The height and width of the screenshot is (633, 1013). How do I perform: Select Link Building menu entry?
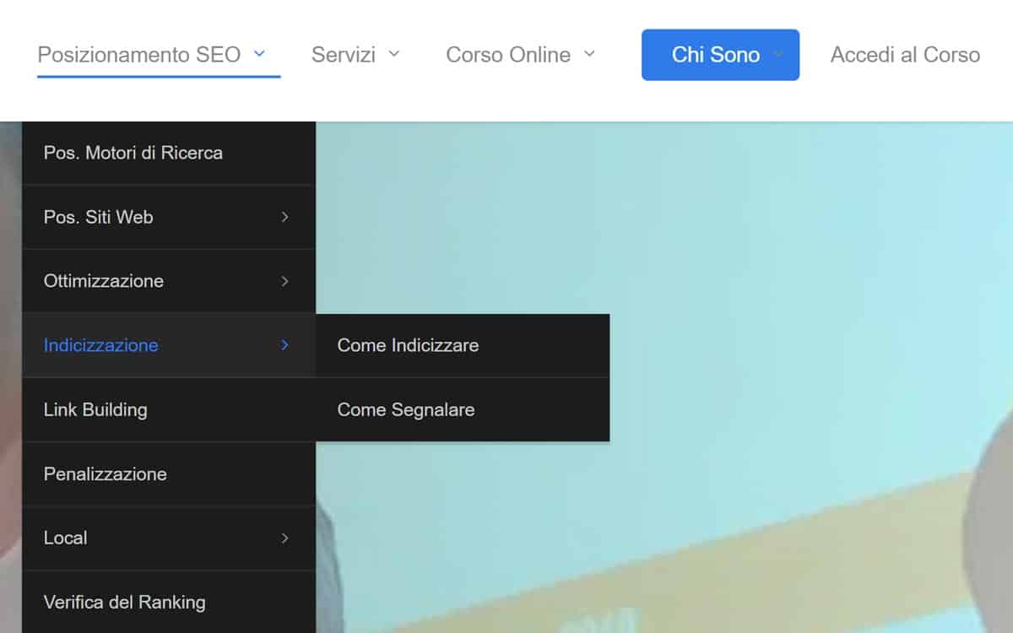click(x=169, y=409)
